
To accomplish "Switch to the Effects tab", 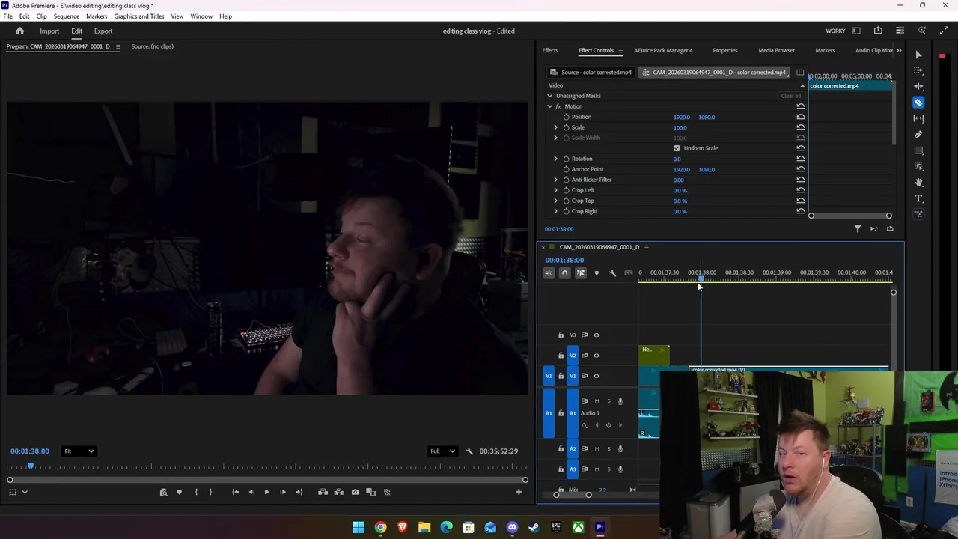I will pyautogui.click(x=550, y=50).
